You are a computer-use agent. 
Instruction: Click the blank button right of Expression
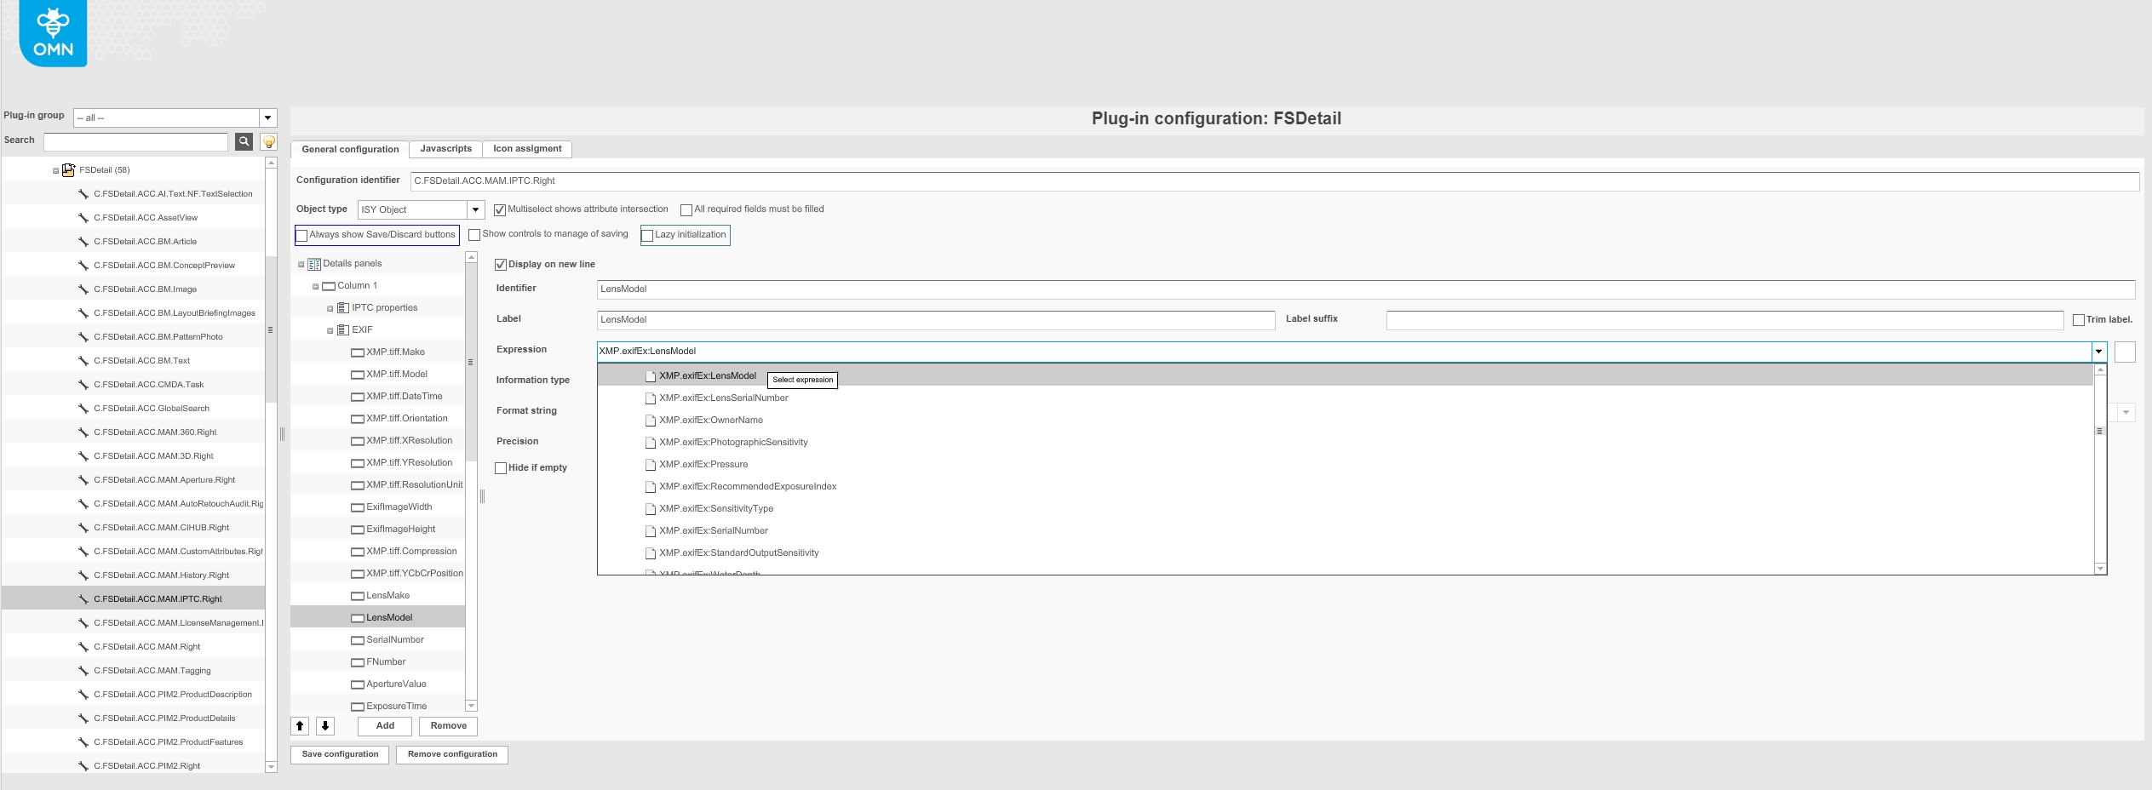pyautogui.click(x=2125, y=352)
